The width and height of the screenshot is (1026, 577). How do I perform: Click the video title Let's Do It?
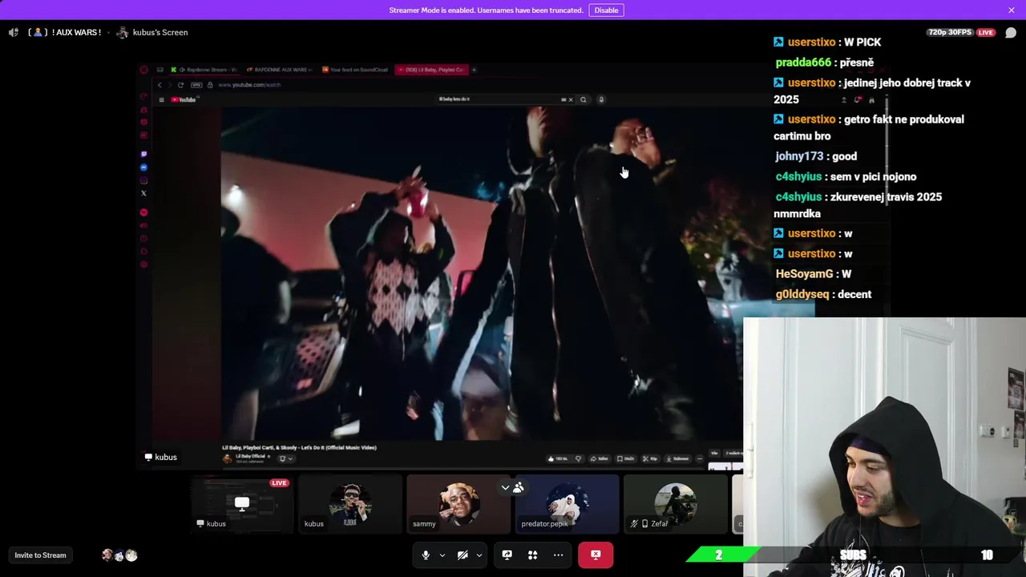click(299, 447)
